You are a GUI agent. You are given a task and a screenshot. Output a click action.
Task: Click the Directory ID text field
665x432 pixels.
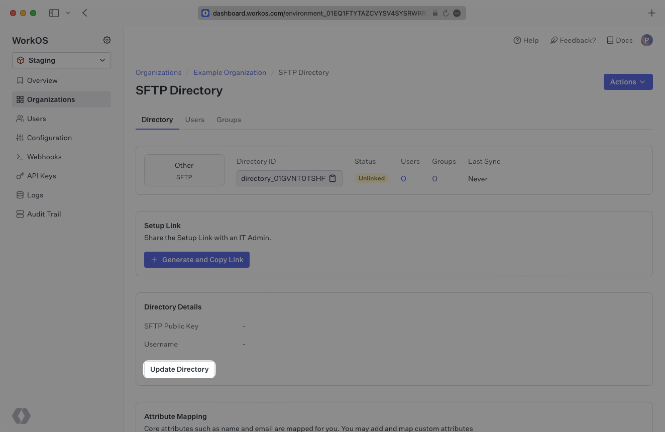click(x=283, y=178)
